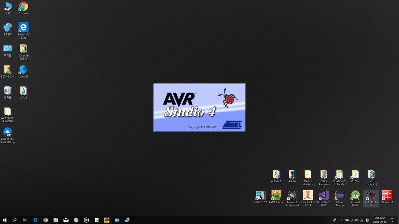This screenshot has width=399, height=224.
Task: Select the comCBT desktop icon
Action: pyautogui.click(x=23, y=71)
